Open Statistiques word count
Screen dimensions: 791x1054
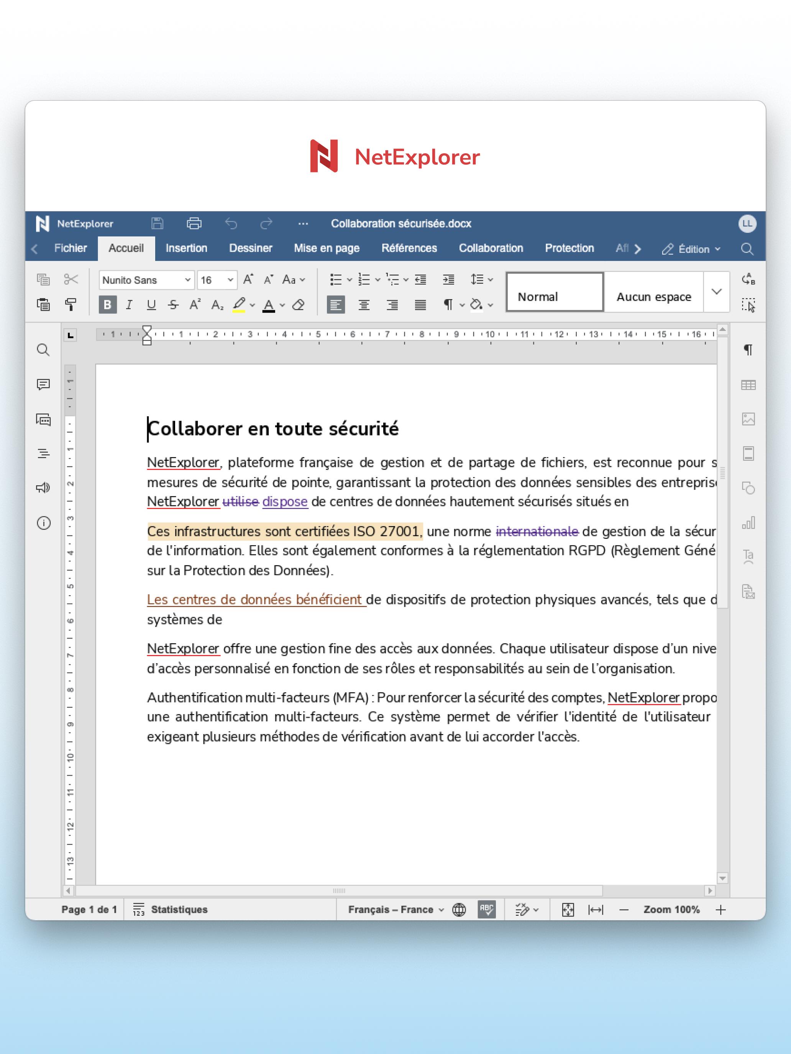(171, 909)
